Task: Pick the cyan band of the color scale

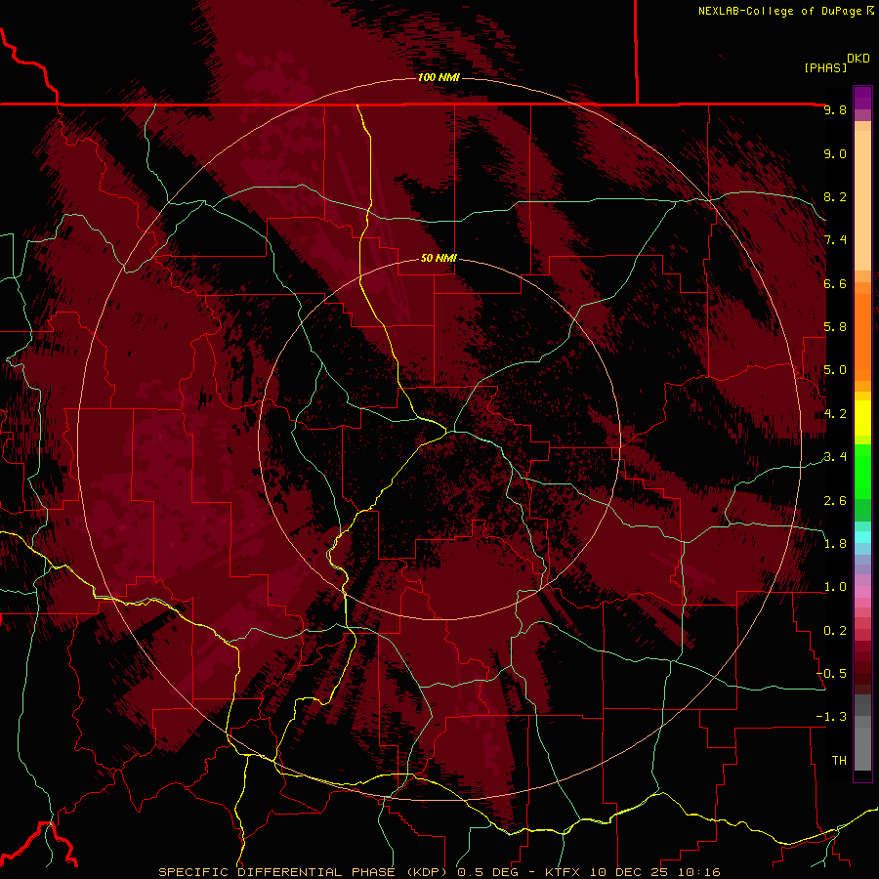Action: coord(862,537)
